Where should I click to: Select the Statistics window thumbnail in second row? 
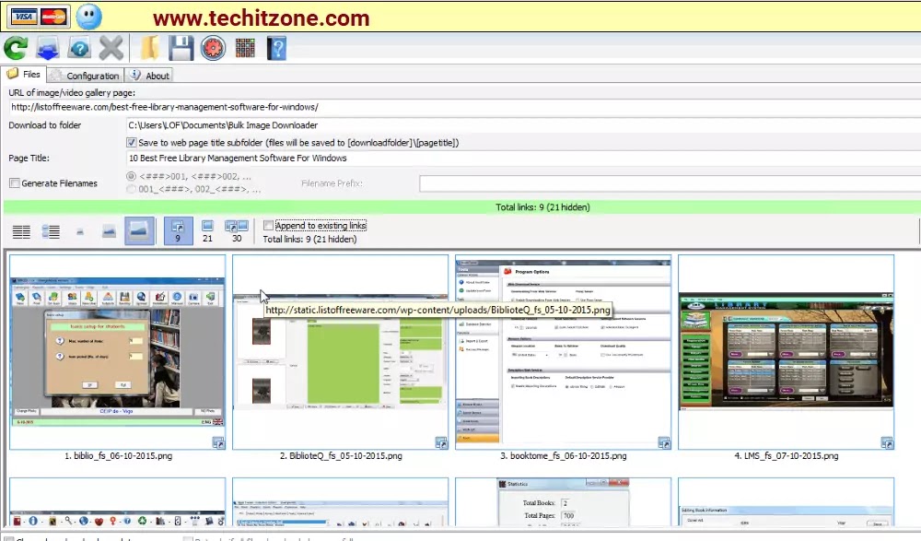tap(564, 501)
